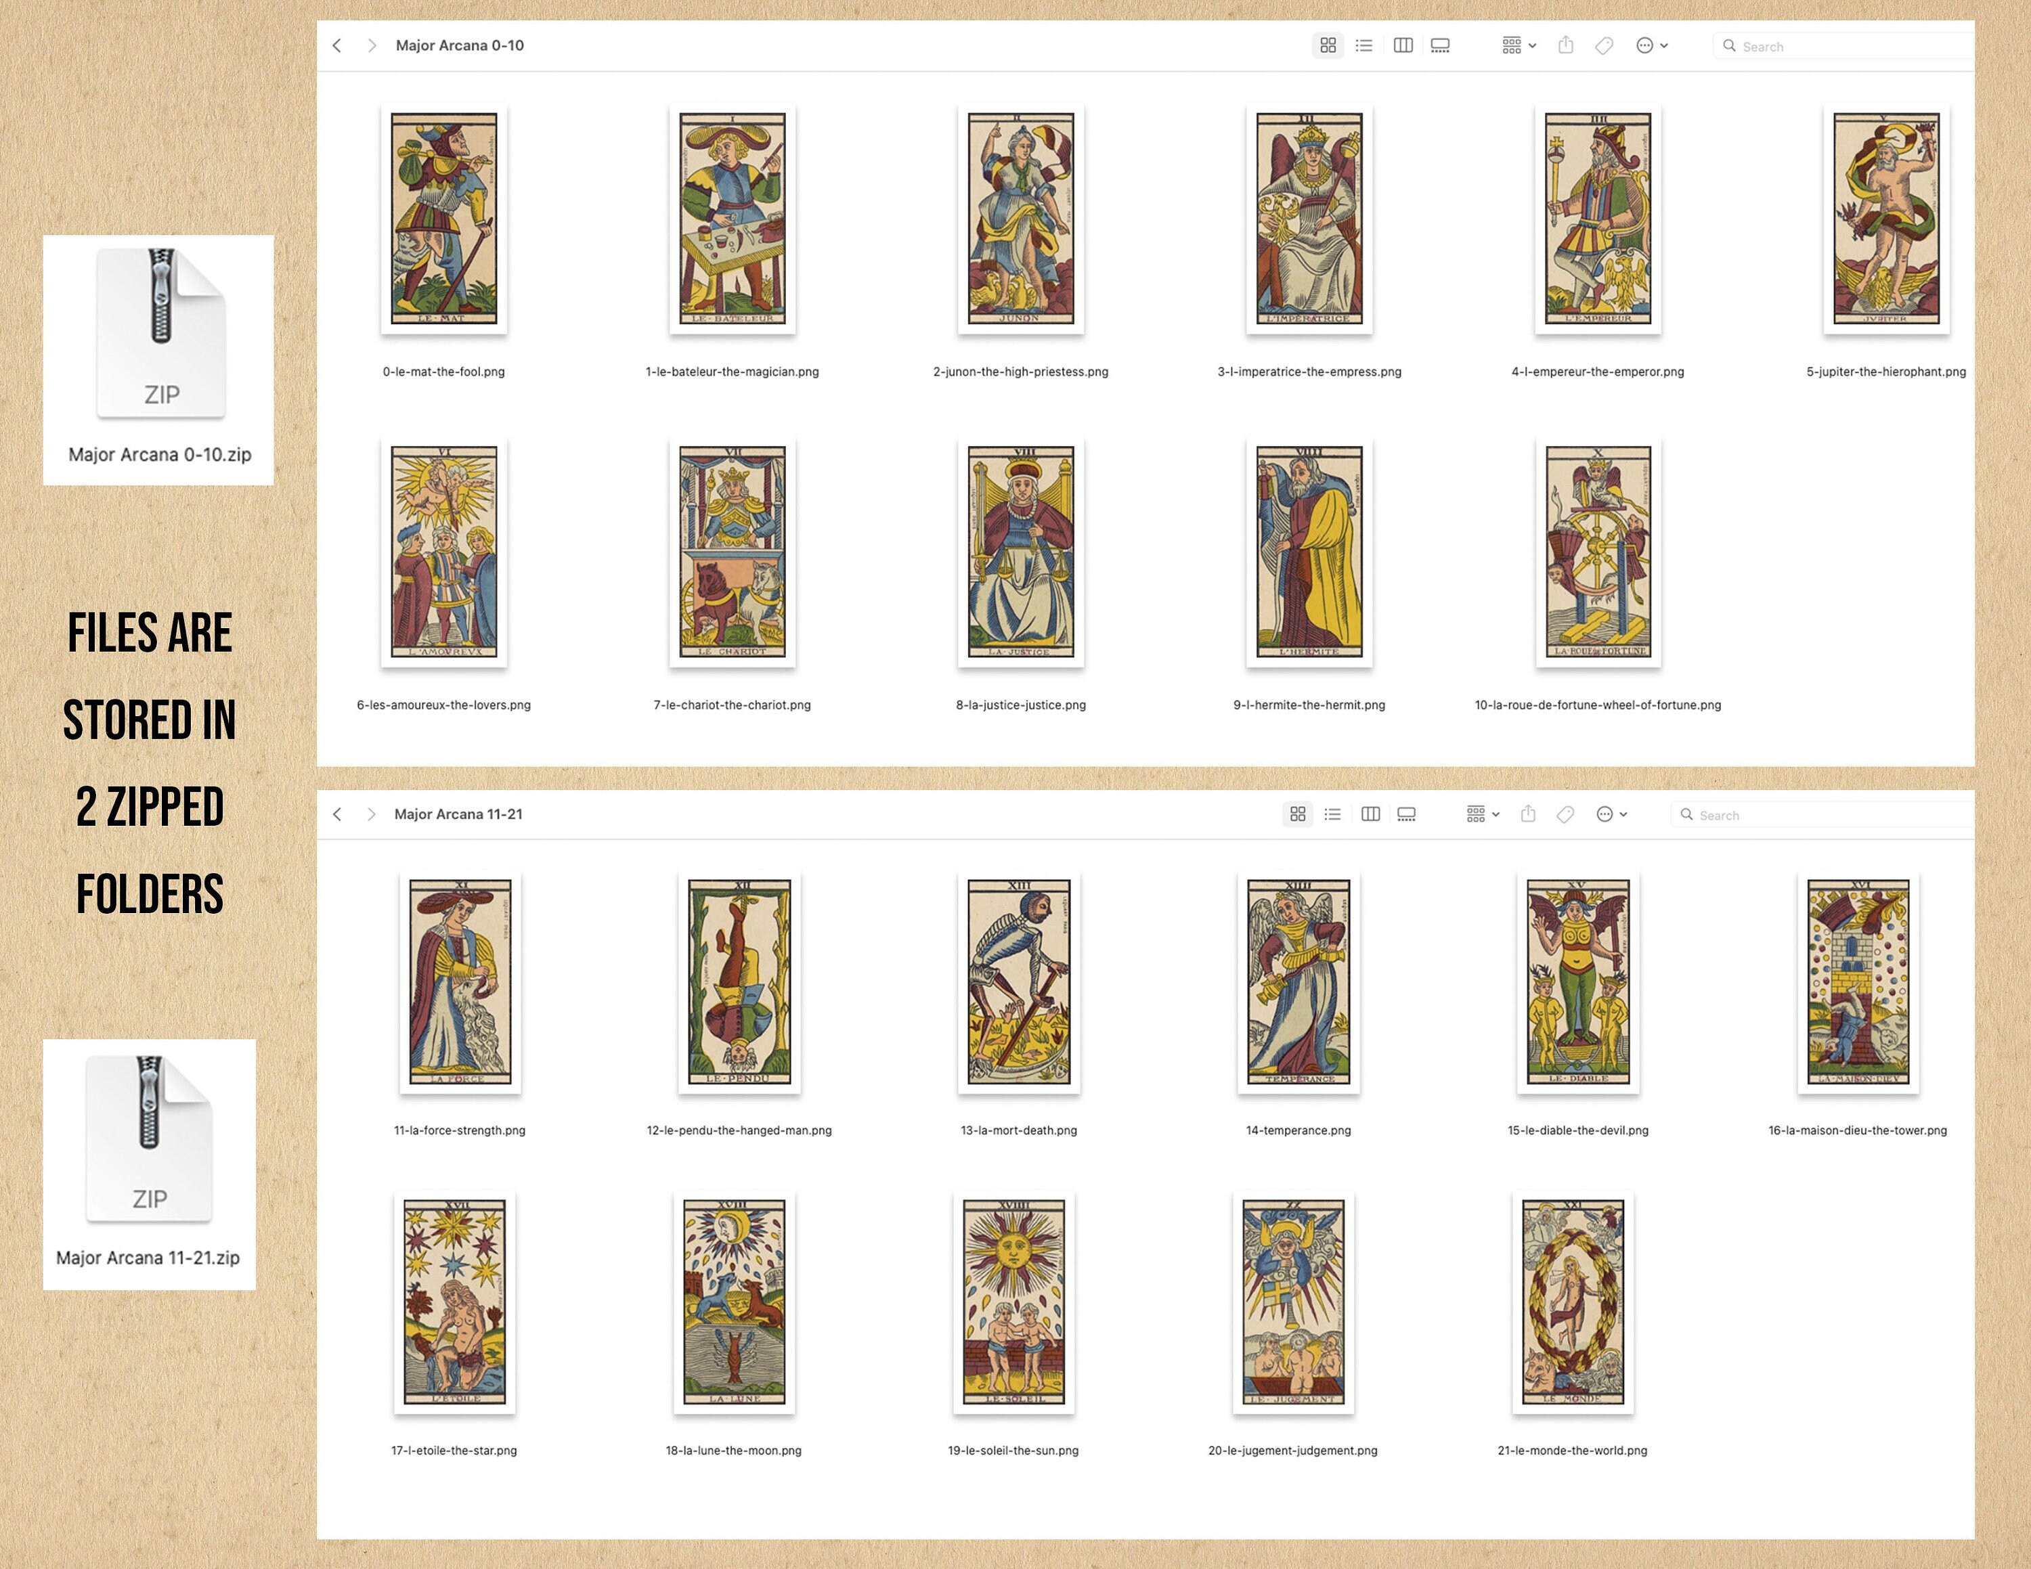Select 6-les-amoureux-the-lovers.png thumbnail
The height and width of the screenshot is (1569, 2031).
coord(443,552)
